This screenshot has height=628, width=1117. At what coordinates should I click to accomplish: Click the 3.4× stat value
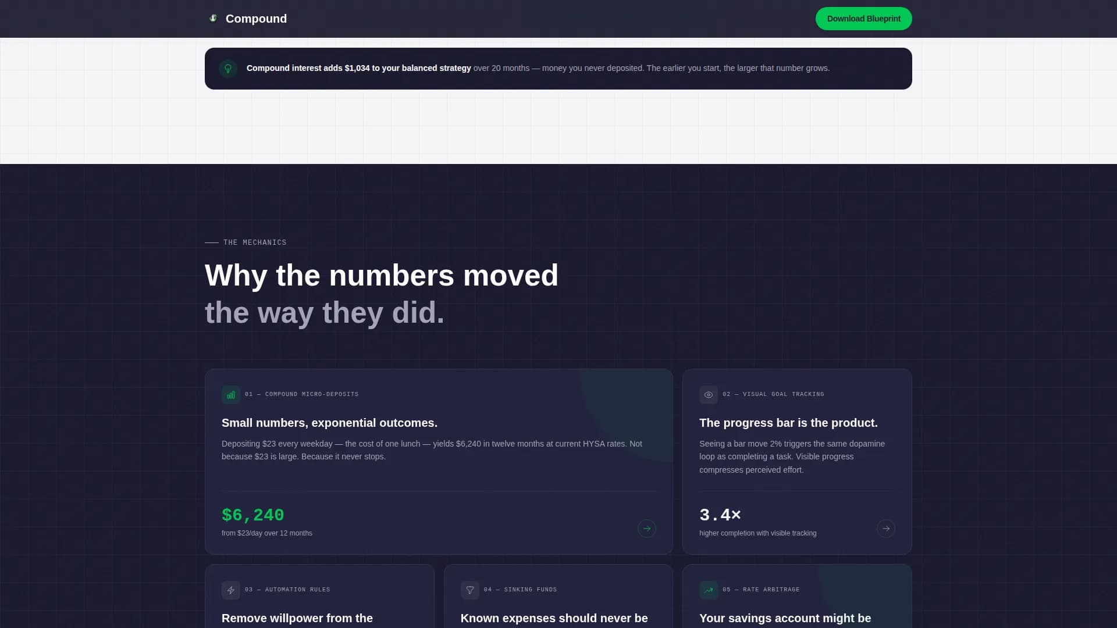(720, 515)
